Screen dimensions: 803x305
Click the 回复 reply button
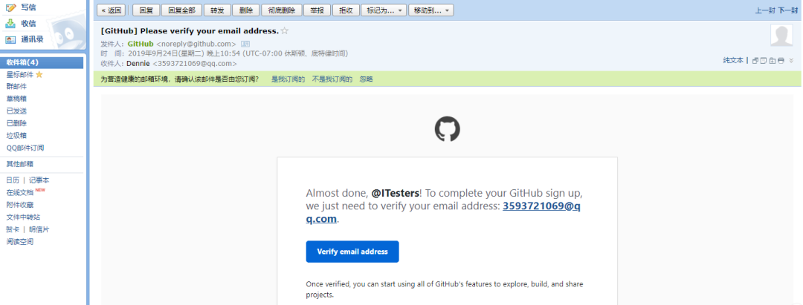tap(146, 10)
